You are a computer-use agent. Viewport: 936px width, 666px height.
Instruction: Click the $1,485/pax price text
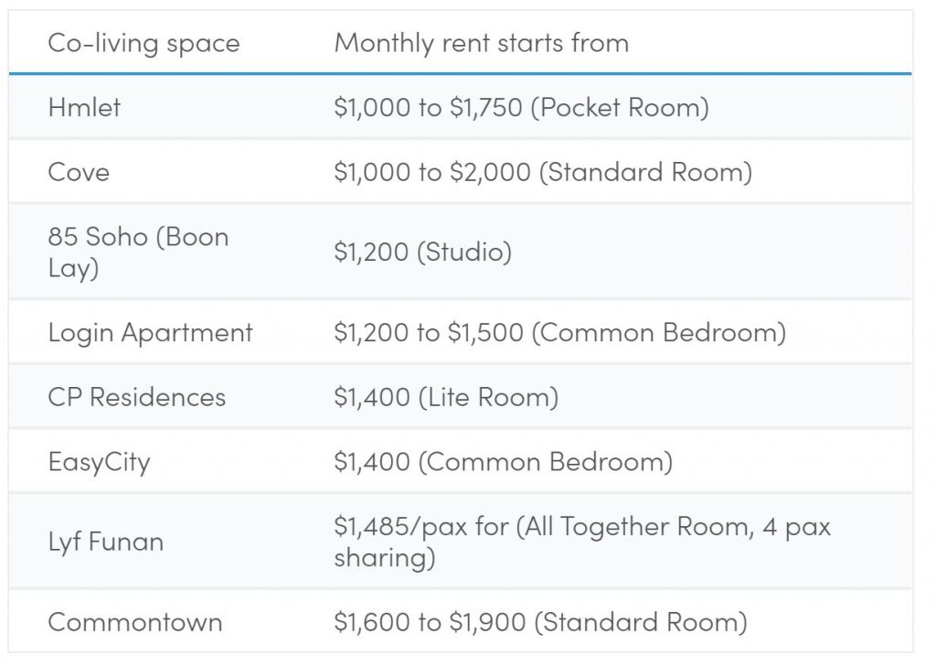tap(394, 527)
